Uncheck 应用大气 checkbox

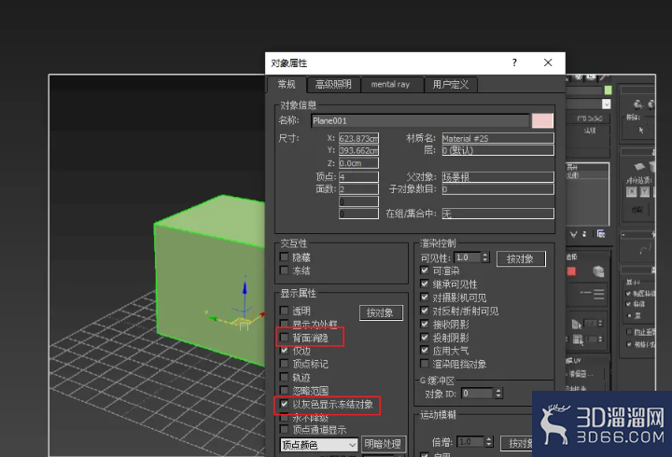[425, 351]
